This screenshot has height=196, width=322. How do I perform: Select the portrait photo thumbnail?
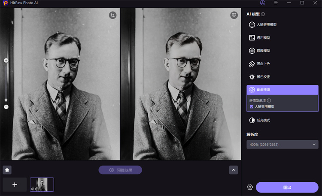pyautogui.click(x=42, y=184)
